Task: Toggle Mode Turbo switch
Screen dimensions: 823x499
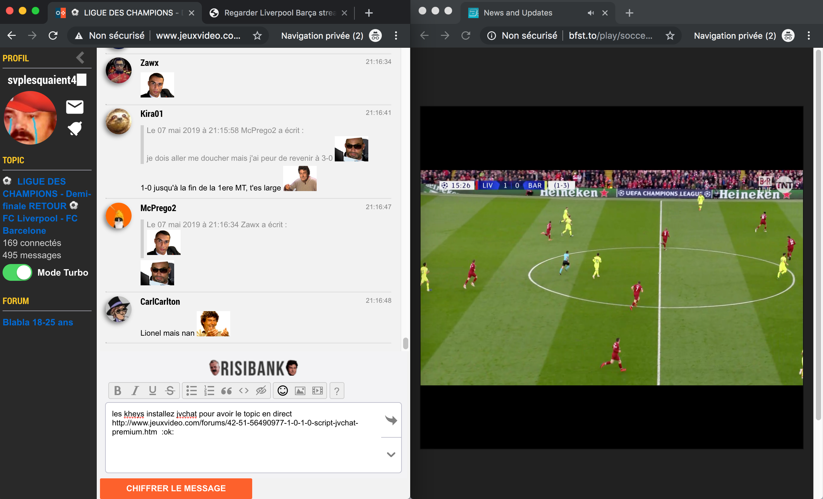Action: 17,272
